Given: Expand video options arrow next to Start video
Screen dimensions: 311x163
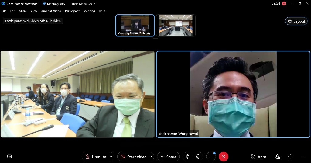Looking at the screenshot, I should [151, 157].
